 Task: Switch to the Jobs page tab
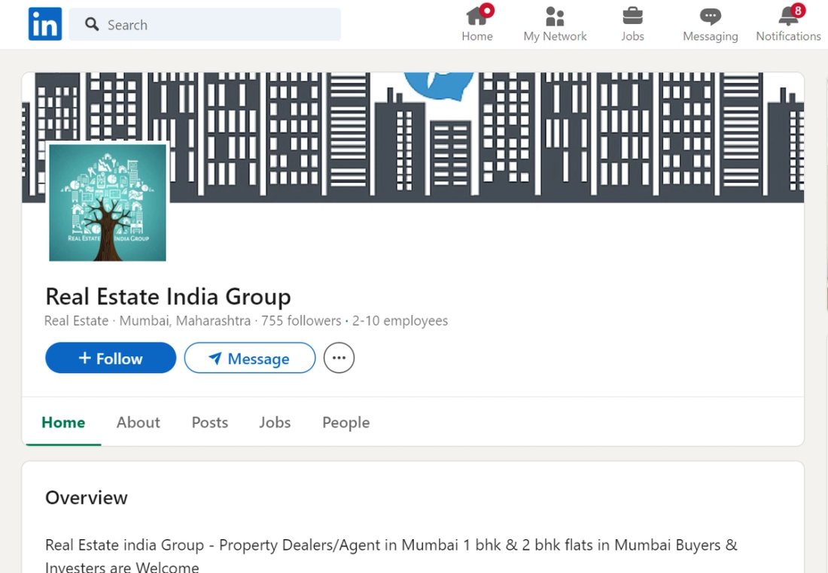point(275,423)
